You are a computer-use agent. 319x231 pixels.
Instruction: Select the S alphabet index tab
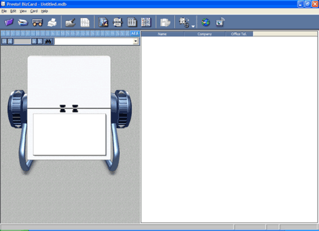93,33
